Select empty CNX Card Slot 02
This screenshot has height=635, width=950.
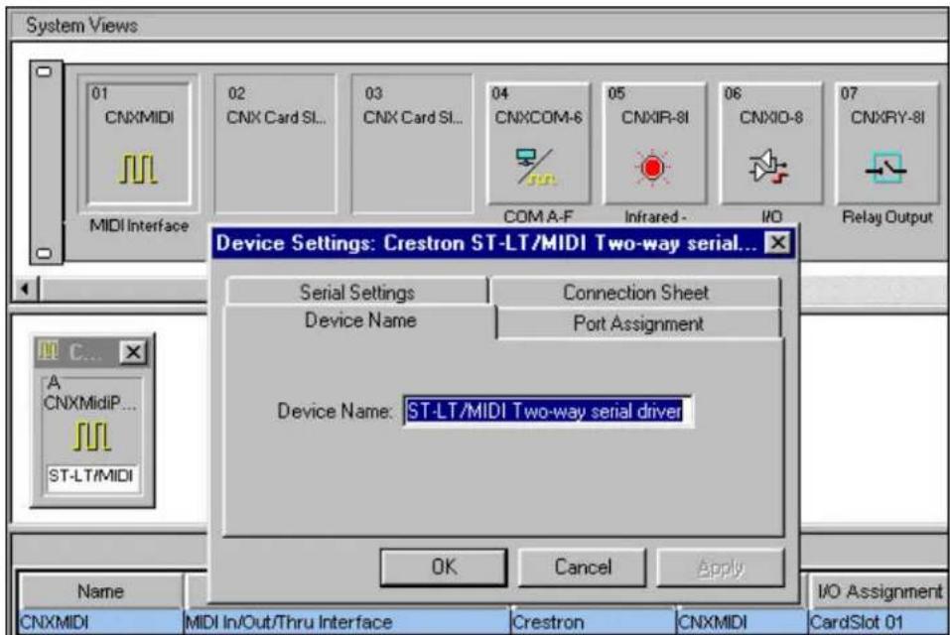275,144
